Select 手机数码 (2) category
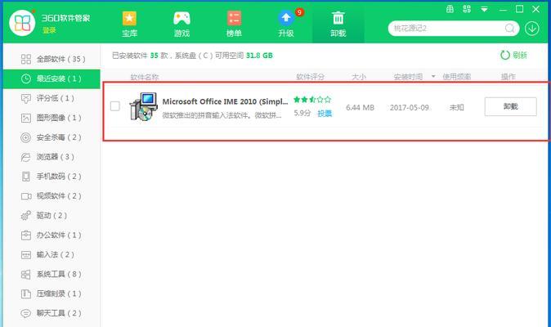This screenshot has height=327, width=551. (52, 177)
